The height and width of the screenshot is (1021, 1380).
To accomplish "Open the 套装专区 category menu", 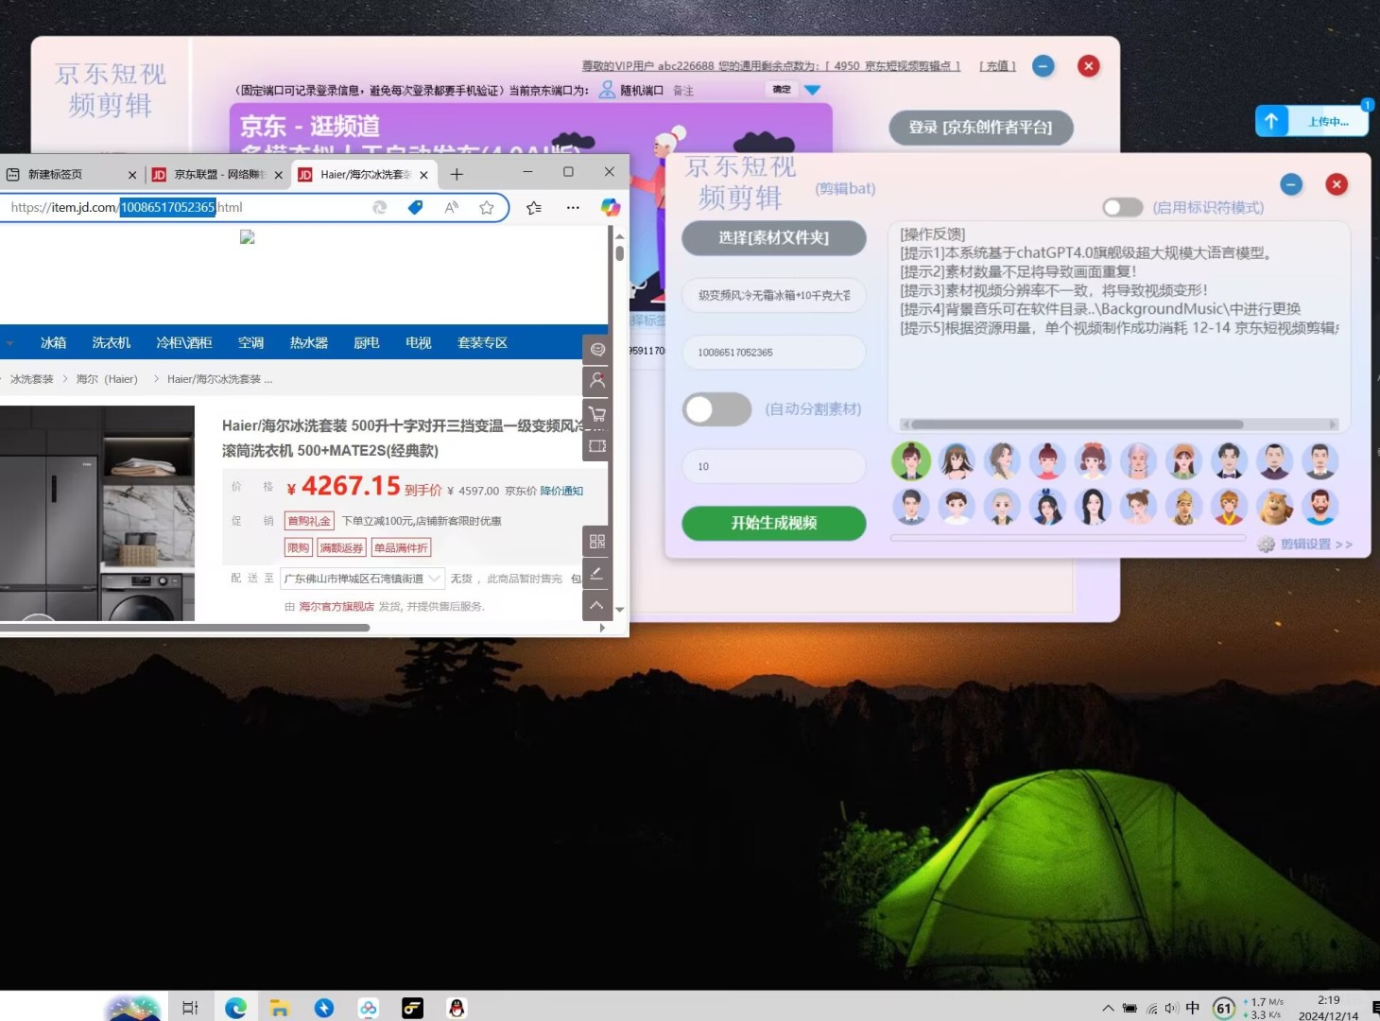I will 482,343.
